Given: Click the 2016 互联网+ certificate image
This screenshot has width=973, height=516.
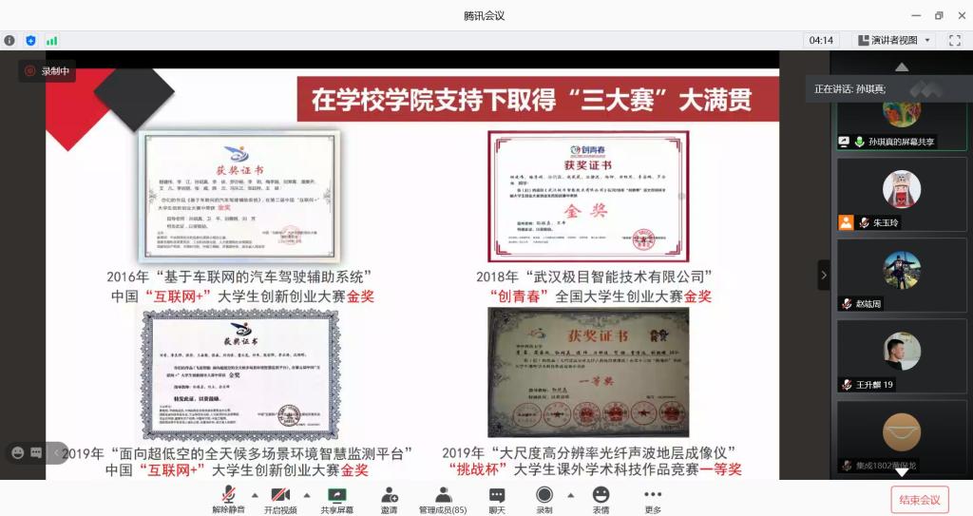Looking at the screenshot, I should (239, 197).
